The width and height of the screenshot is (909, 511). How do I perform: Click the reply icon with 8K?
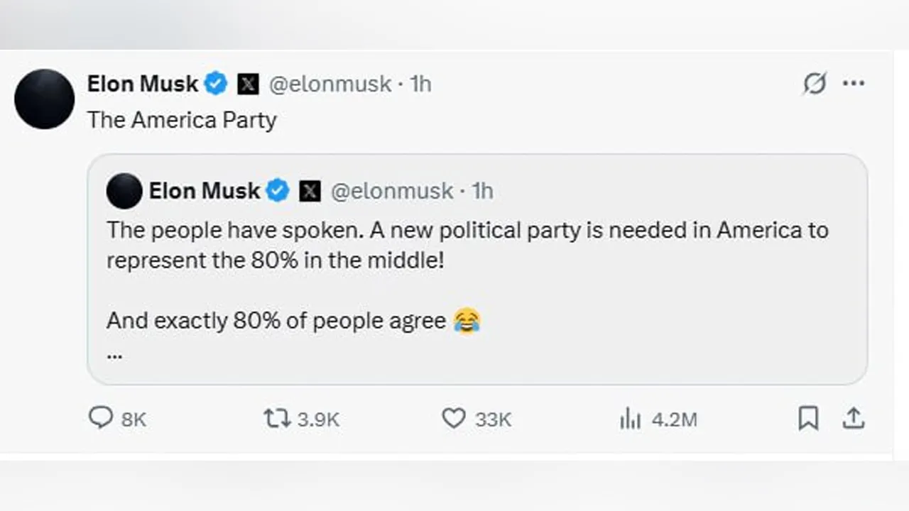tap(101, 418)
